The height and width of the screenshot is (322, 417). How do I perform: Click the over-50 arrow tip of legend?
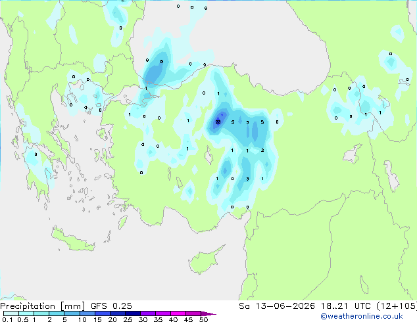(208, 313)
